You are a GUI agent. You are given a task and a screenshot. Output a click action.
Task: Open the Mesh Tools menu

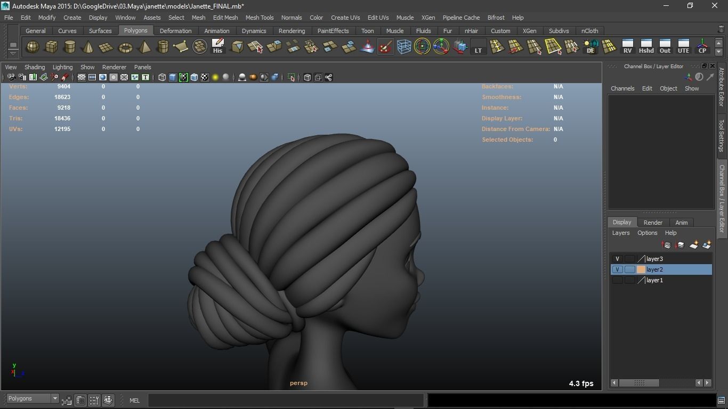click(x=260, y=18)
